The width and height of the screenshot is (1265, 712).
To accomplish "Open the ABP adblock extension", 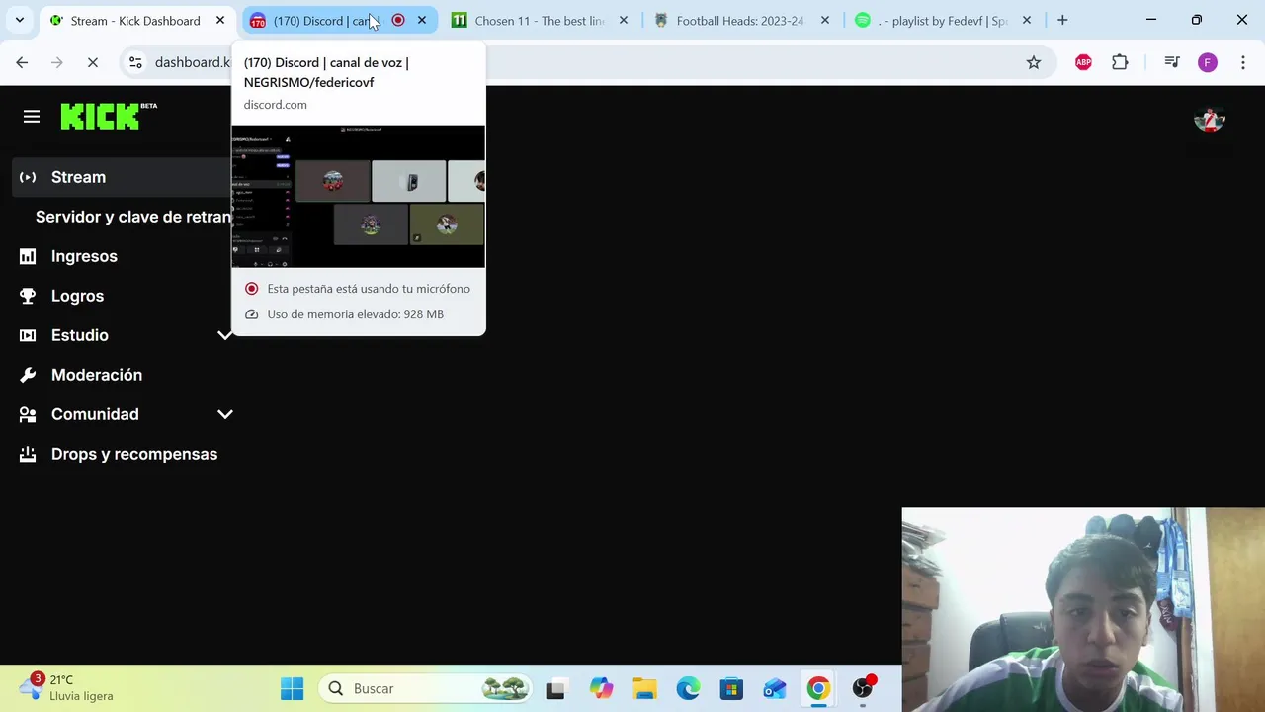I will pyautogui.click(x=1083, y=62).
